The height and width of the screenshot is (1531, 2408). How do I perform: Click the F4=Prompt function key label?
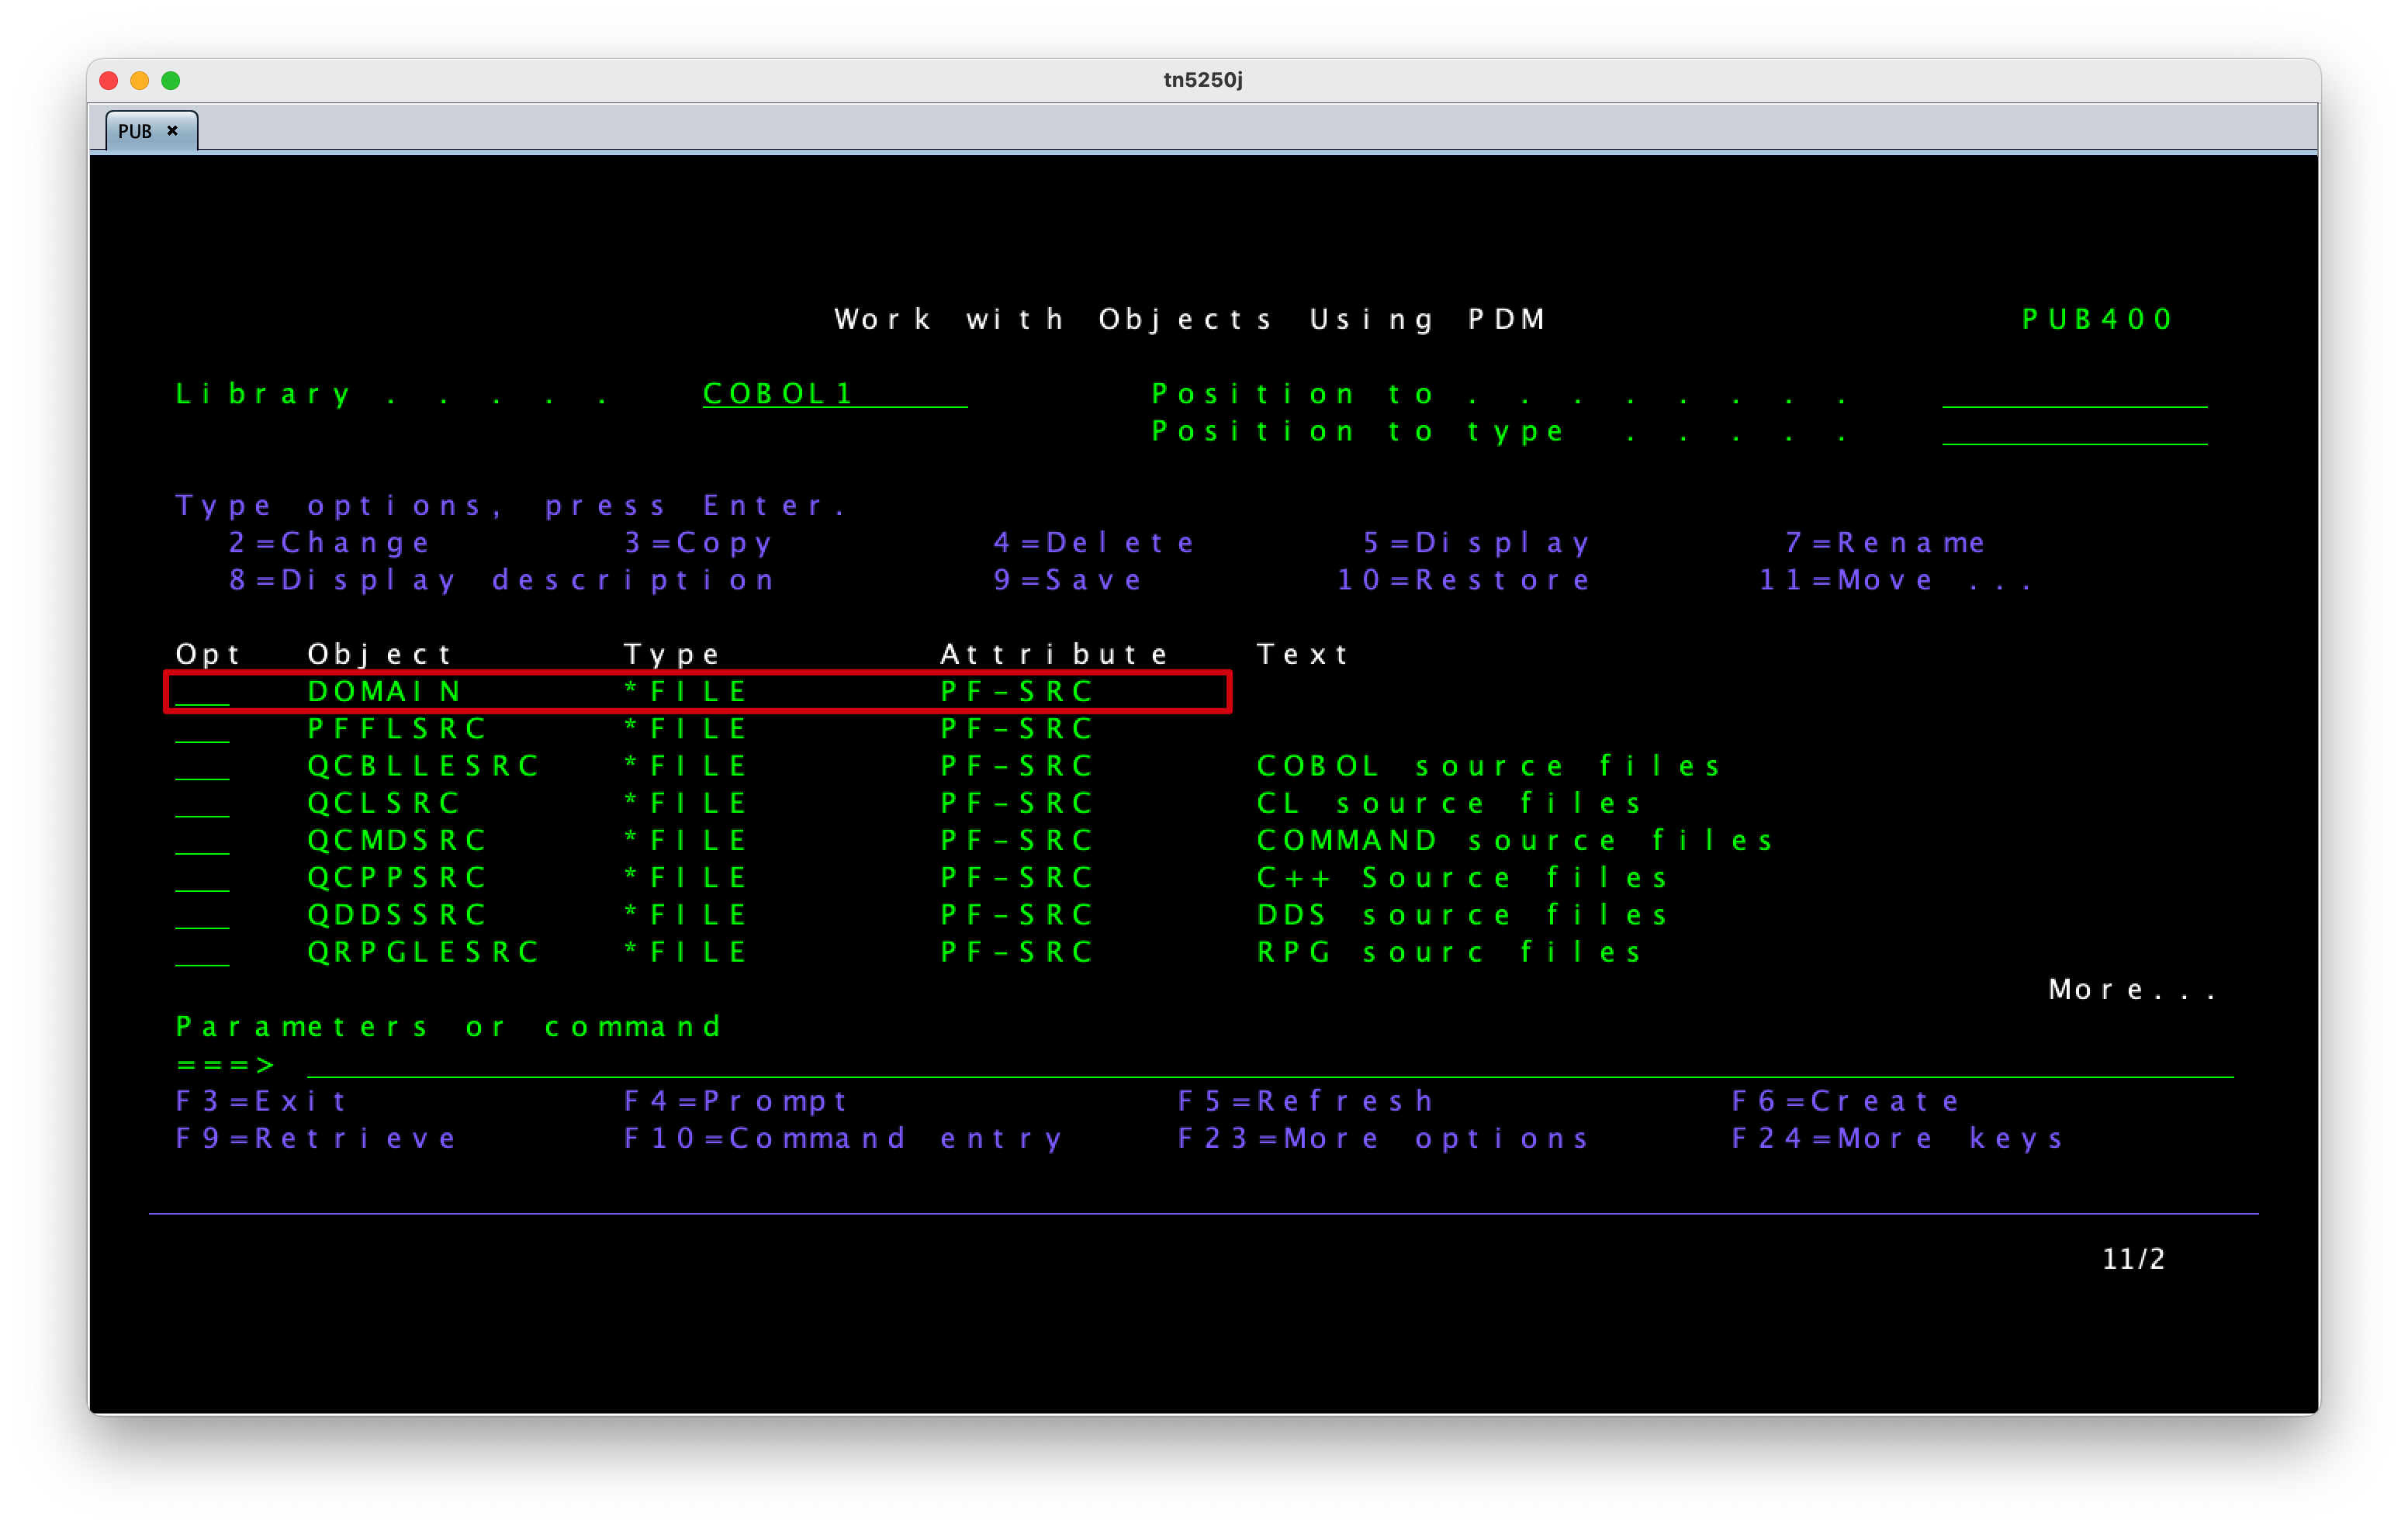coord(735,1101)
